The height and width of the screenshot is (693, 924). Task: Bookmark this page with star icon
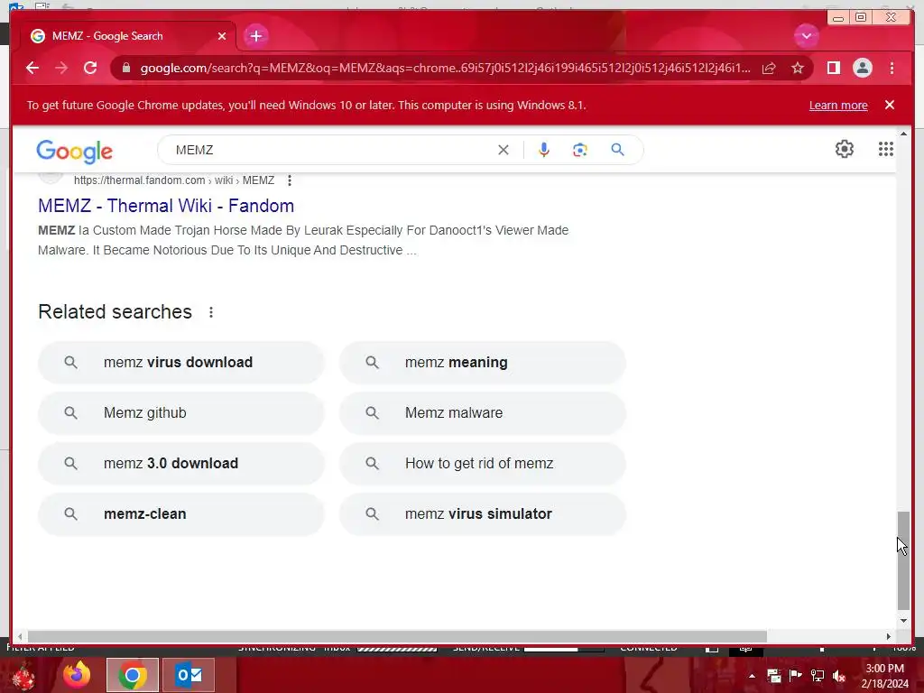(798, 68)
